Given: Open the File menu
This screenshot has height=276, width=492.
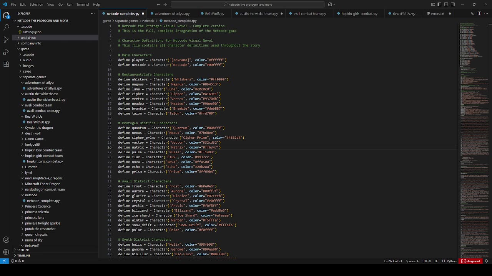Looking at the screenshot, I should tap(13, 5).
